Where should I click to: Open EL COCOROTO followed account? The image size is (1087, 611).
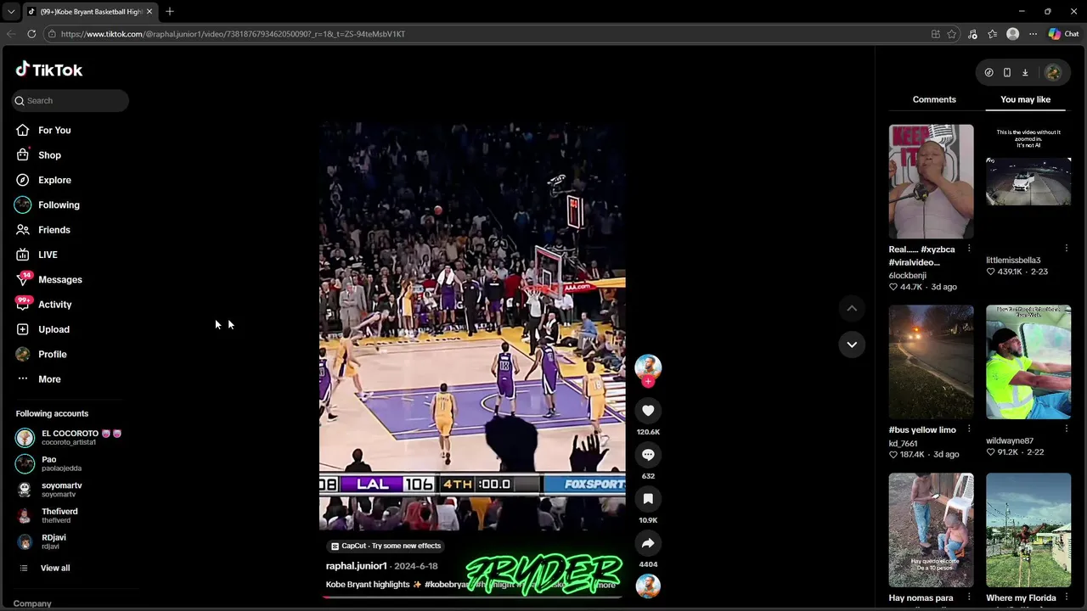click(x=70, y=437)
